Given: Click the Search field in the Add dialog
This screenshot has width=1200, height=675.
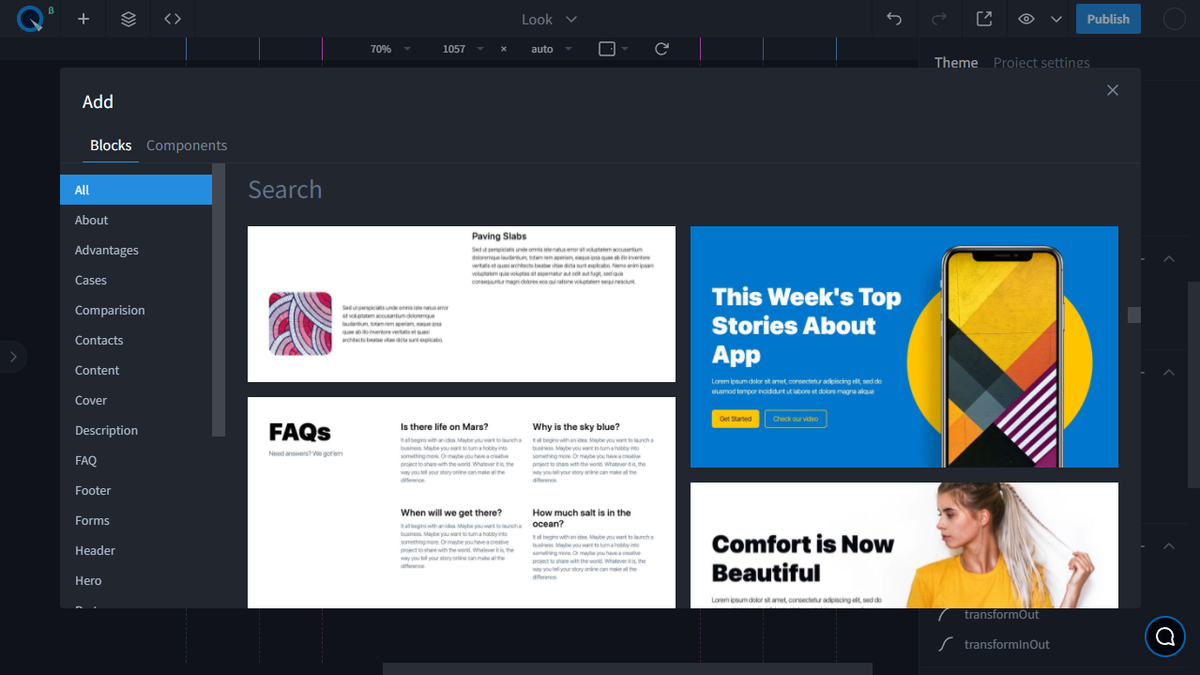Looking at the screenshot, I should (x=683, y=190).
